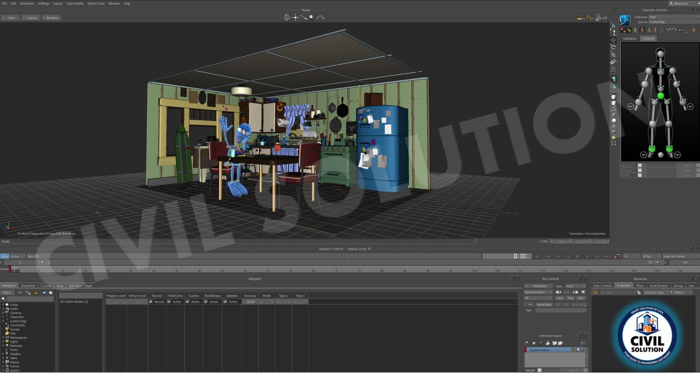This screenshot has height=376, width=700.
Task: Click the large Character Controls logo icon
Action: pos(625,20)
